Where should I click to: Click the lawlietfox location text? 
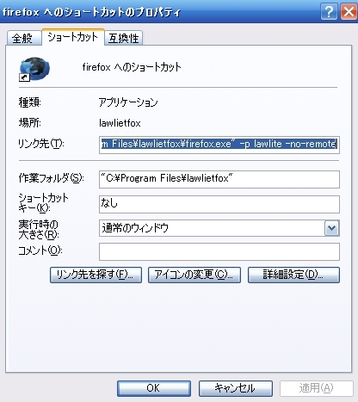120,123
